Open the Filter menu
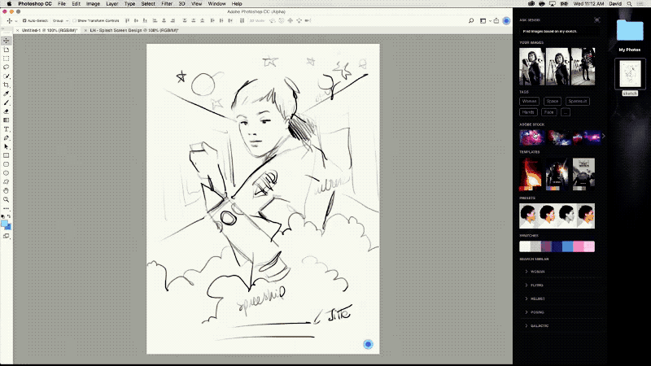651x366 pixels. pos(167,4)
